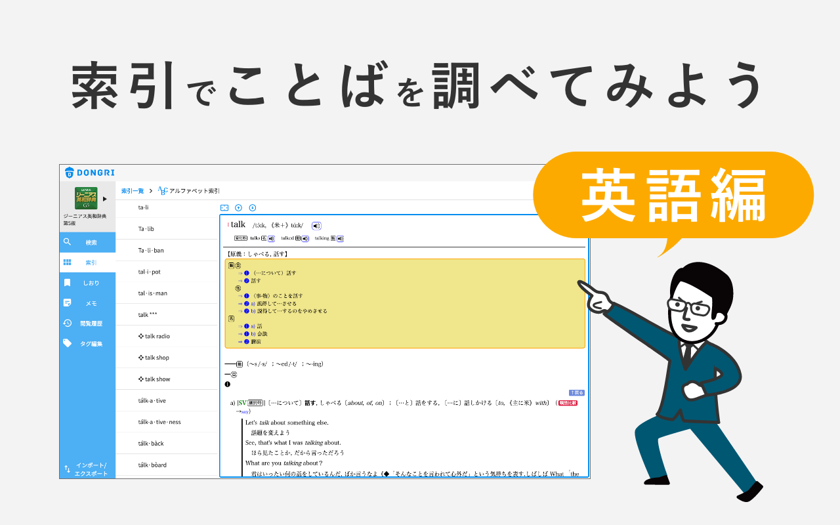The width and height of the screenshot is (840, 525).
Task: Select index entry tálk·a·tive·ness
Action: point(167,422)
